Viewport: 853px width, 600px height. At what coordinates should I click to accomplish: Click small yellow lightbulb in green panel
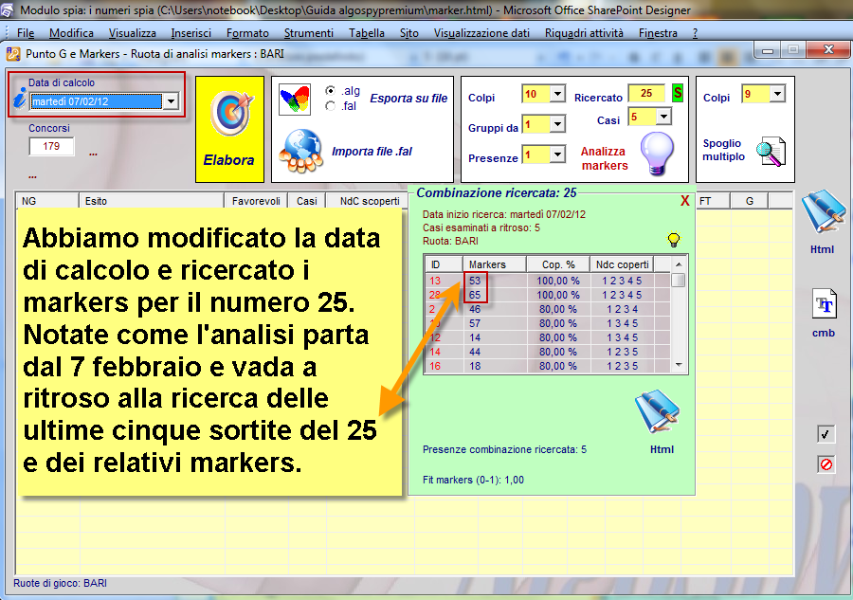674,240
